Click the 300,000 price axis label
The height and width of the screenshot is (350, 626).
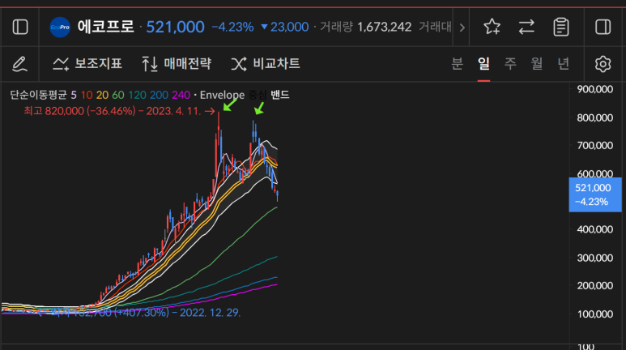[595, 258]
